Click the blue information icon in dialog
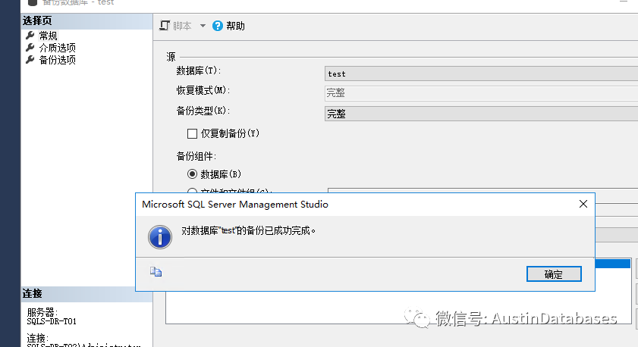The height and width of the screenshot is (347, 638). point(160,237)
